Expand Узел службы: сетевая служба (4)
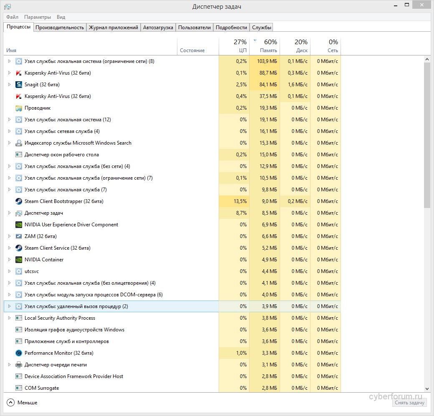Image resolution: width=434 pixels, height=416 pixels. click(10, 131)
